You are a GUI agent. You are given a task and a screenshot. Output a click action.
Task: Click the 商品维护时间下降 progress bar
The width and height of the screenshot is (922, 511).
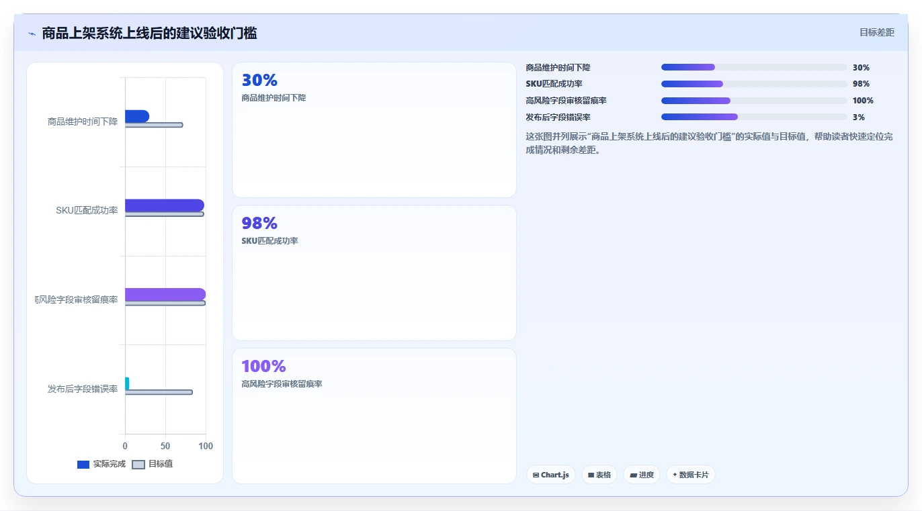[754, 67]
